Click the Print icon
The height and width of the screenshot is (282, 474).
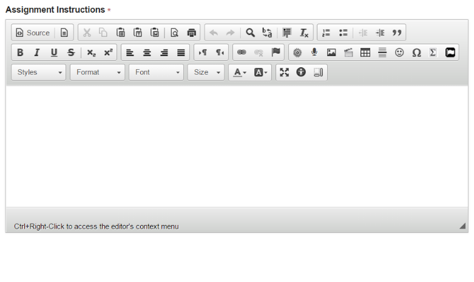191,33
